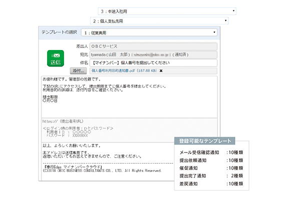
Task: Open the 2：個人支払先用 template dropdown
Action: click(x=159, y=21)
